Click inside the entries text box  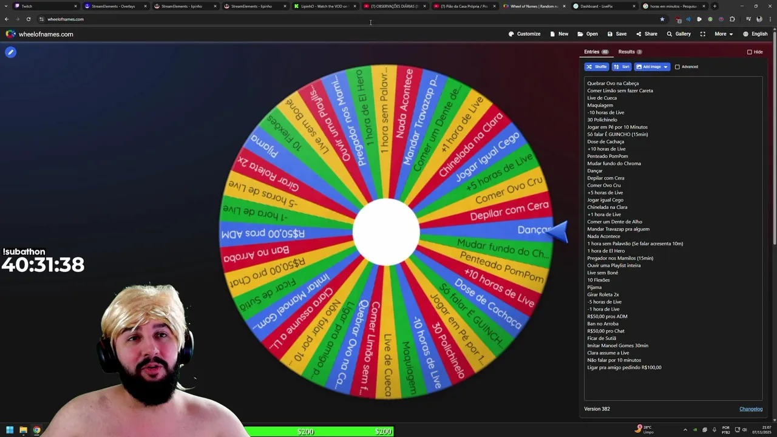point(673,238)
